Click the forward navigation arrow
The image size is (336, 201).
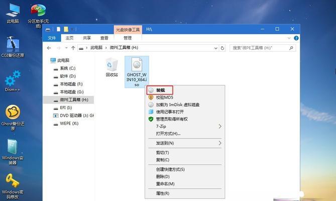click(58, 48)
